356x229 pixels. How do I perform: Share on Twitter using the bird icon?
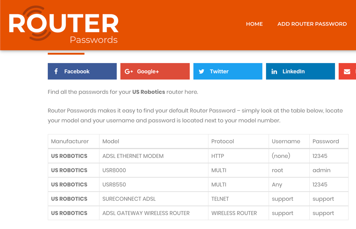click(x=201, y=71)
